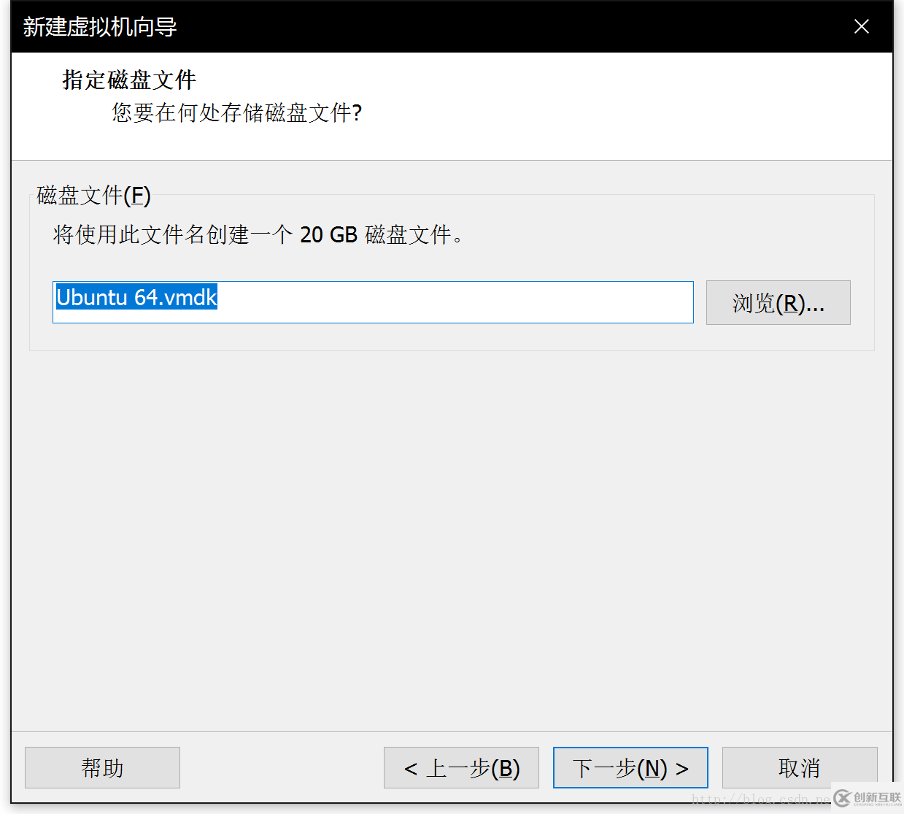Click the 20 GB disk size text

tap(328, 234)
